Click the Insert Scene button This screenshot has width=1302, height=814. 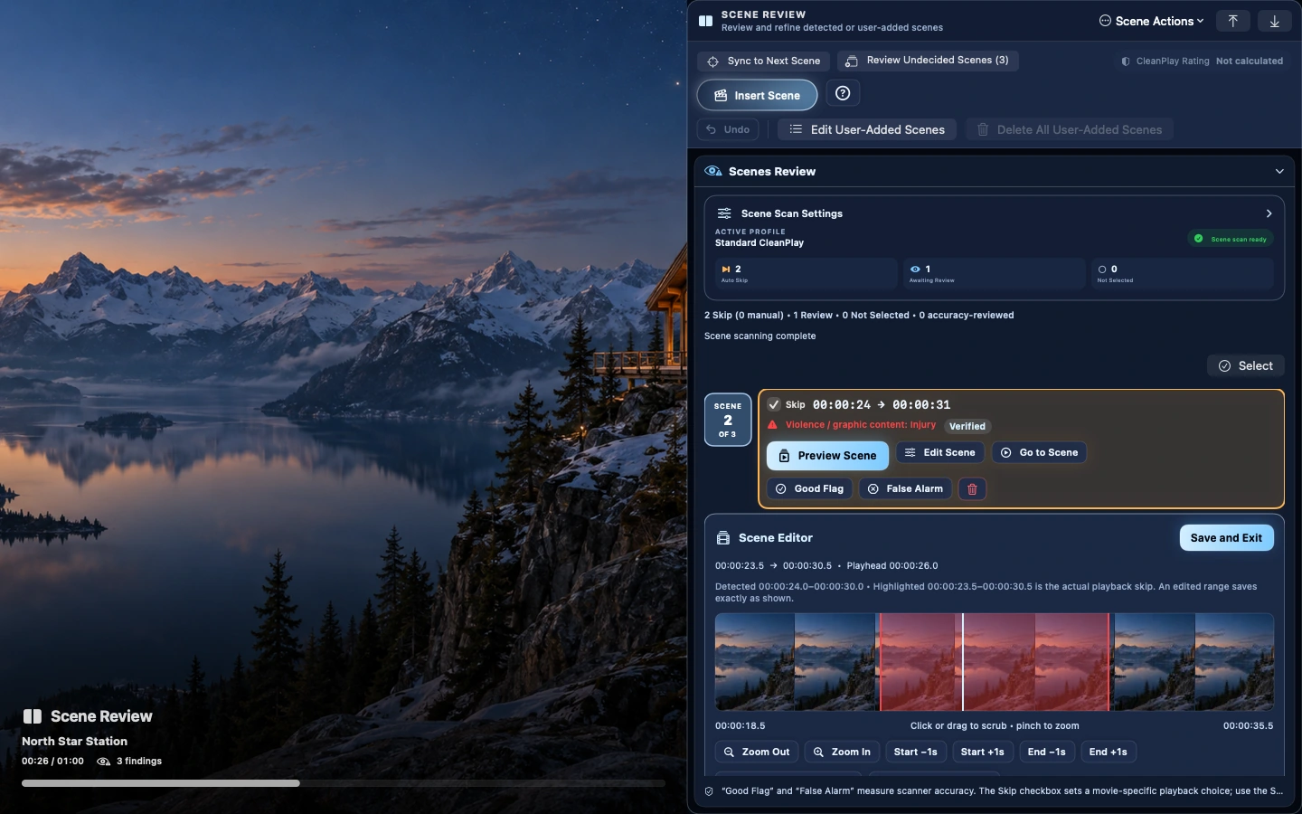click(757, 95)
